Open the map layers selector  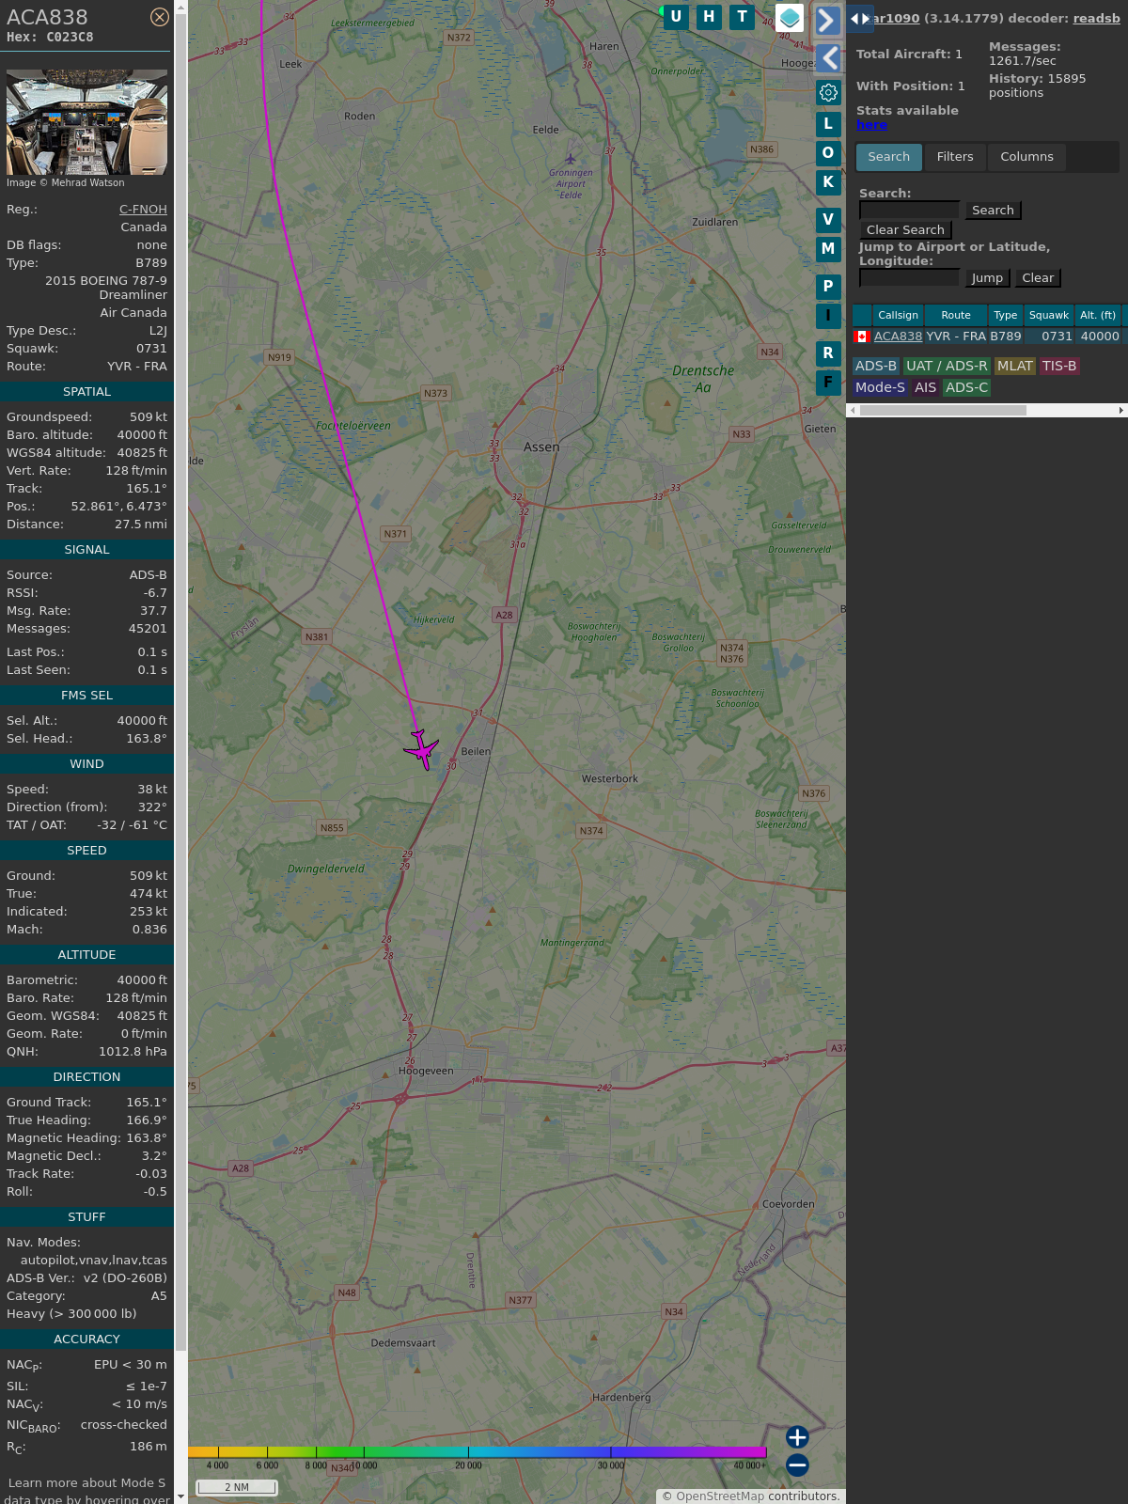[x=790, y=17]
